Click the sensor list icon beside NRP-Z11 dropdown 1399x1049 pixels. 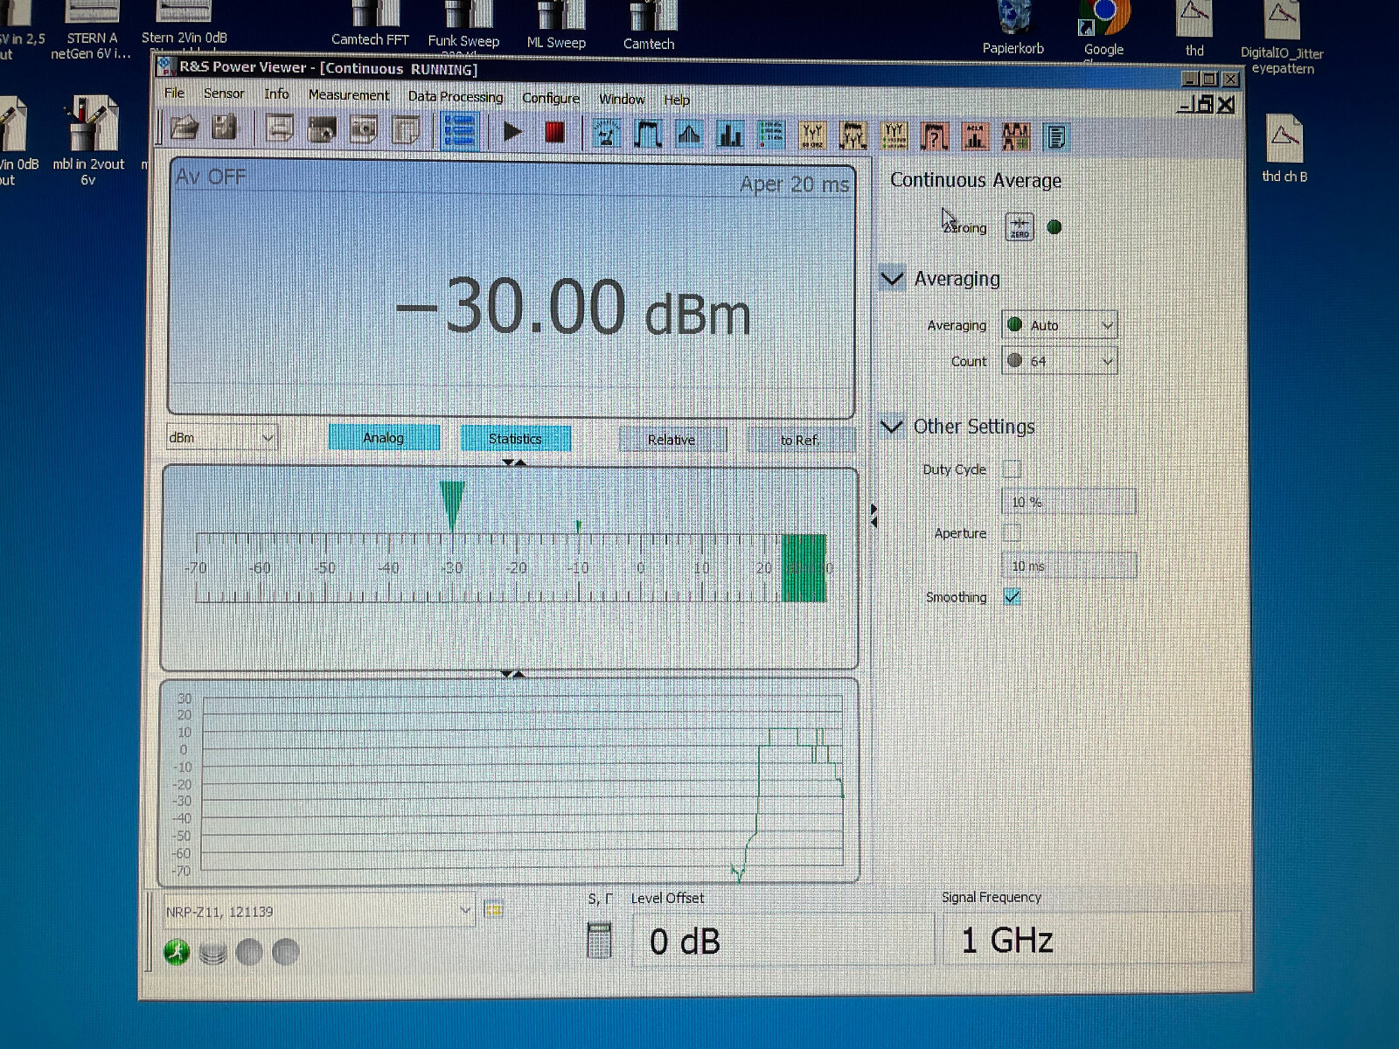[x=494, y=910]
